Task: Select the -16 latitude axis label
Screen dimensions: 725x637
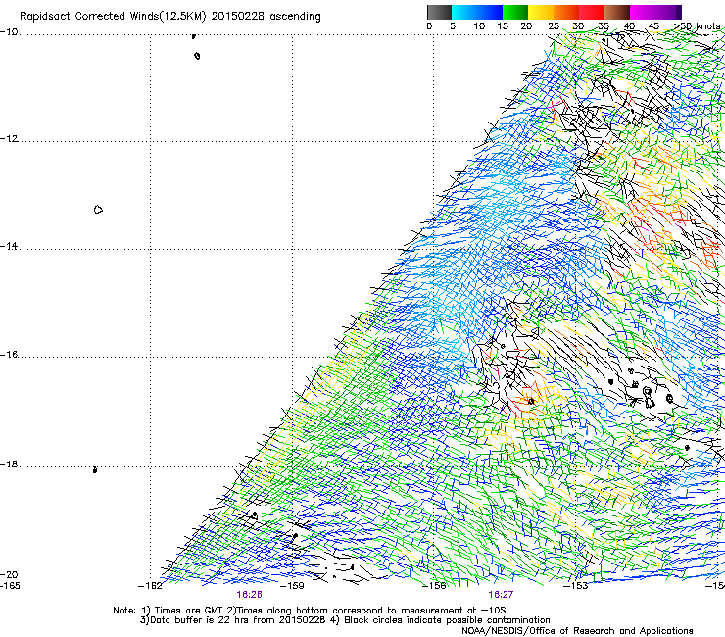Action: pyautogui.click(x=9, y=355)
